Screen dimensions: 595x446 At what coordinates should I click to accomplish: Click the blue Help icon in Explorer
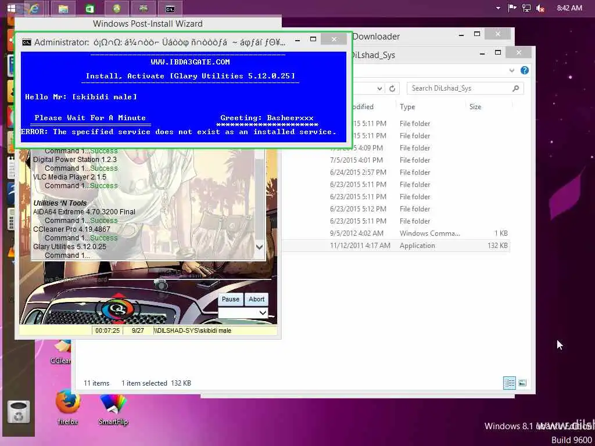pos(525,70)
